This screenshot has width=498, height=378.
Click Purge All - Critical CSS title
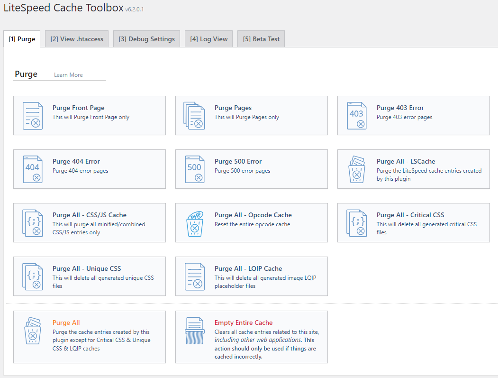point(410,215)
